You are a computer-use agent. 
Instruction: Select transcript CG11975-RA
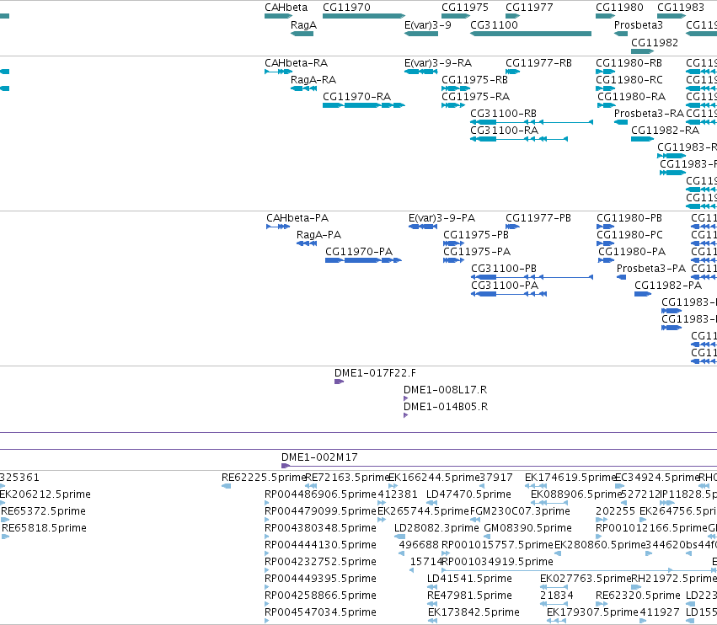[453, 105]
